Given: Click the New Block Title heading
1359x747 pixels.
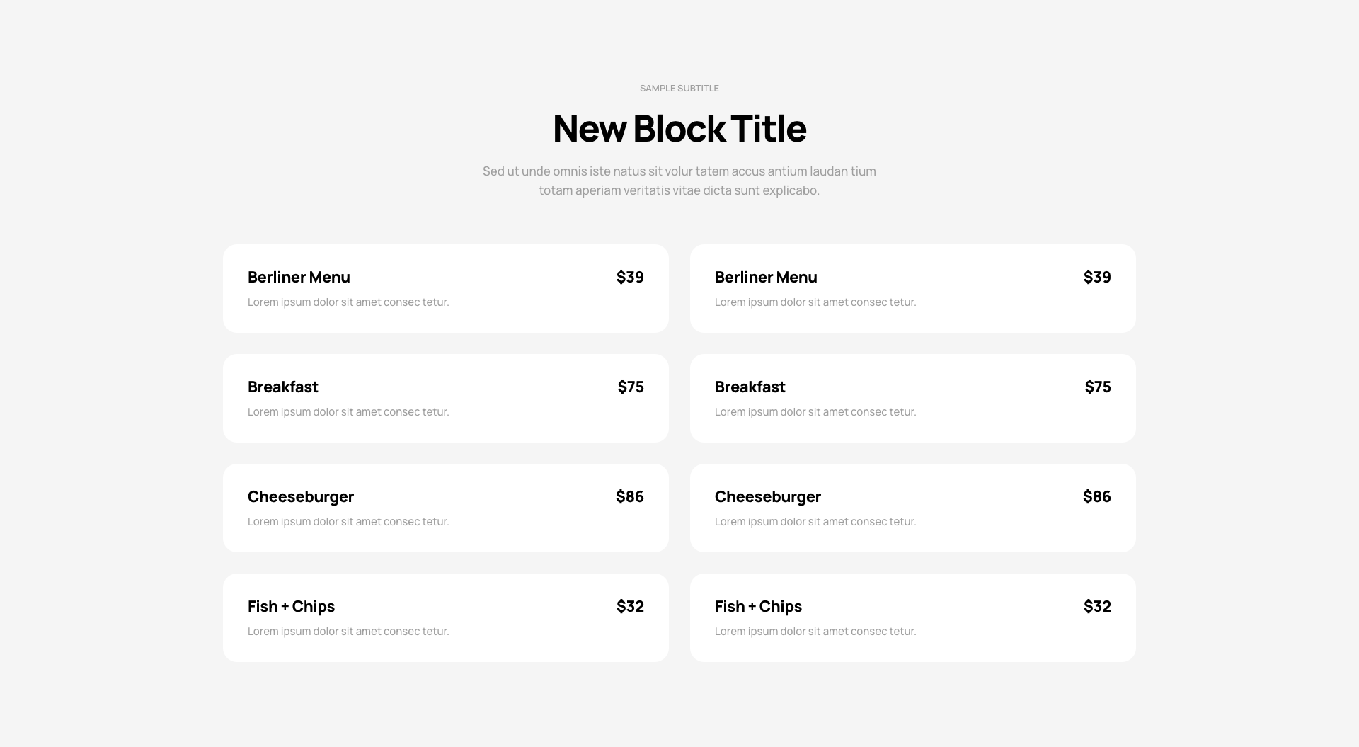Looking at the screenshot, I should pyautogui.click(x=679, y=129).
